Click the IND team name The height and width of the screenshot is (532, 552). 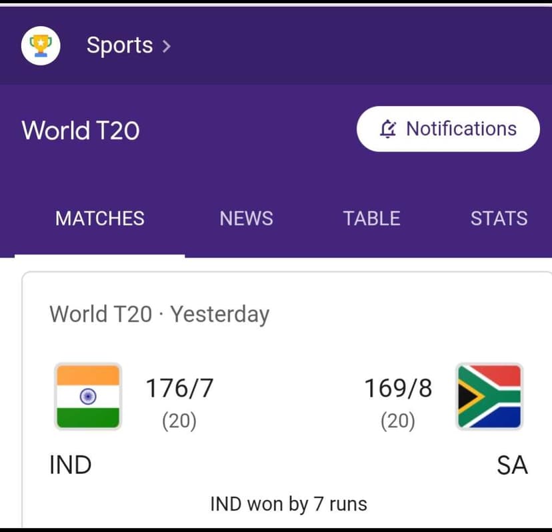(71, 465)
